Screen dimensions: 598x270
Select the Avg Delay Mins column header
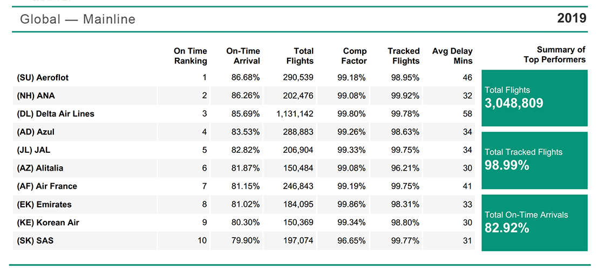[x=452, y=56]
